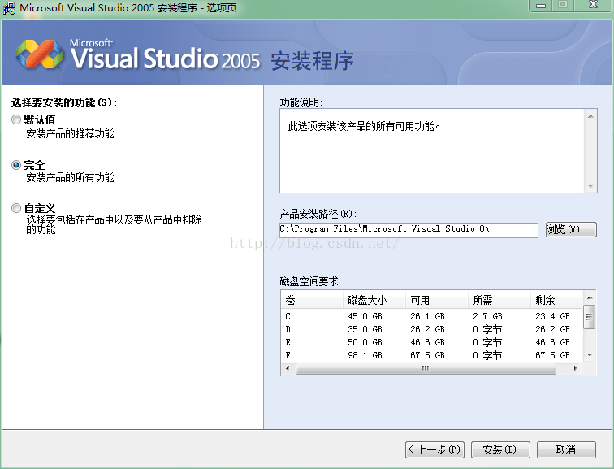Select the F: drive row
This screenshot has width=614, height=469.
click(432, 355)
